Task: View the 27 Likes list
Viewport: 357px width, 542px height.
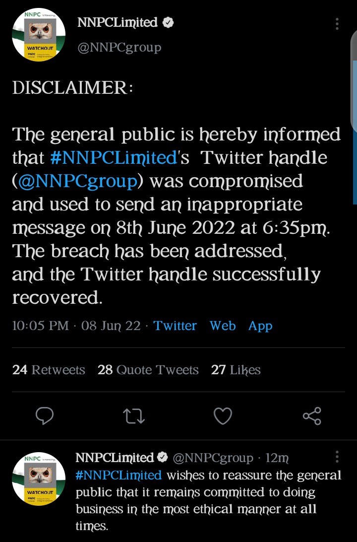Action: click(x=236, y=370)
